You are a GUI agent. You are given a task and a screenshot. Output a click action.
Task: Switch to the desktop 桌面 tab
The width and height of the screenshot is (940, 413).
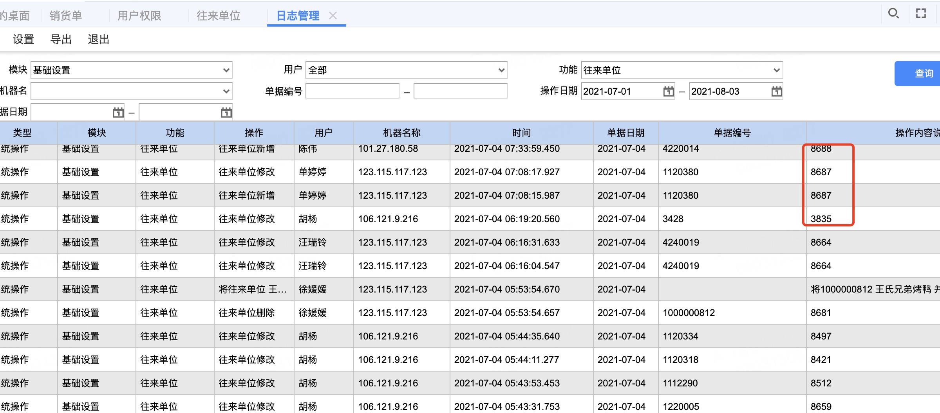[x=15, y=16]
